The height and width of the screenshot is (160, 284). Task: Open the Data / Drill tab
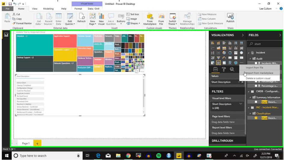pyautogui.click(x=94, y=9)
